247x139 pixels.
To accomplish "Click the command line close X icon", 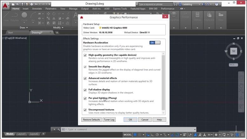I will click(54, 129).
